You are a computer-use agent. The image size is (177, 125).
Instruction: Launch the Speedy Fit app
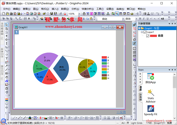151,110
